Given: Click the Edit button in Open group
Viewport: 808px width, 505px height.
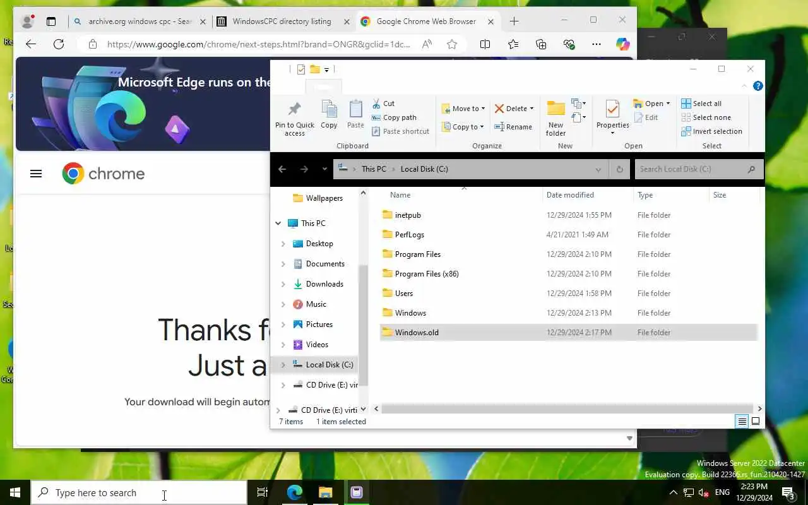Looking at the screenshot, I should click(x=646, y=117).
